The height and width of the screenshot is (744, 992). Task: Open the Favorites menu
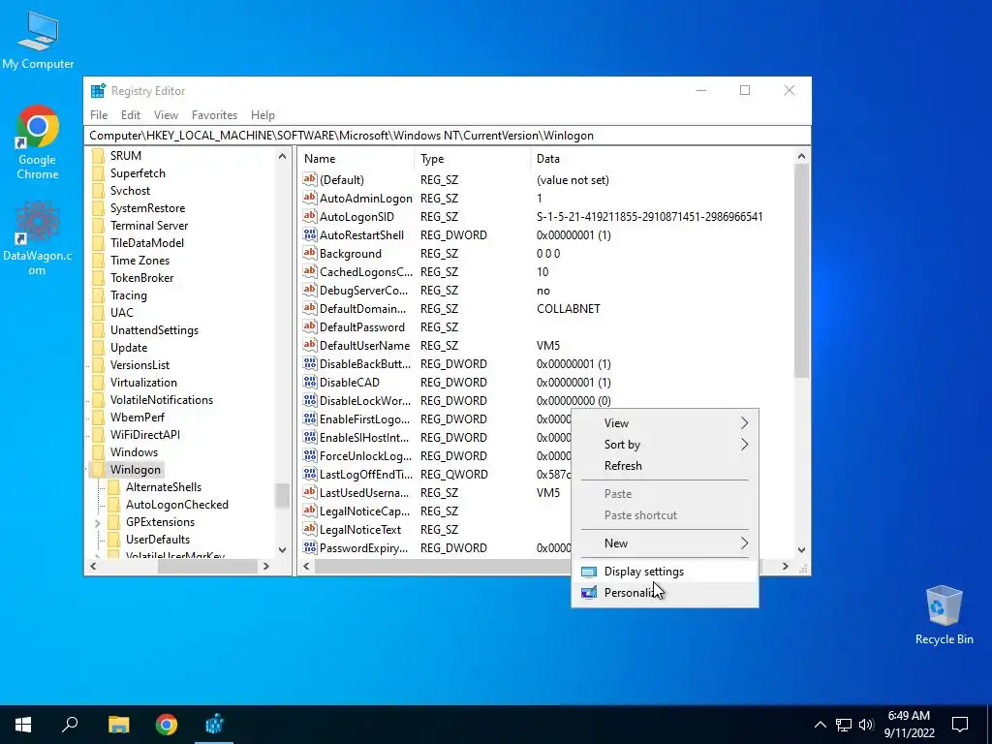click(214, 115)
